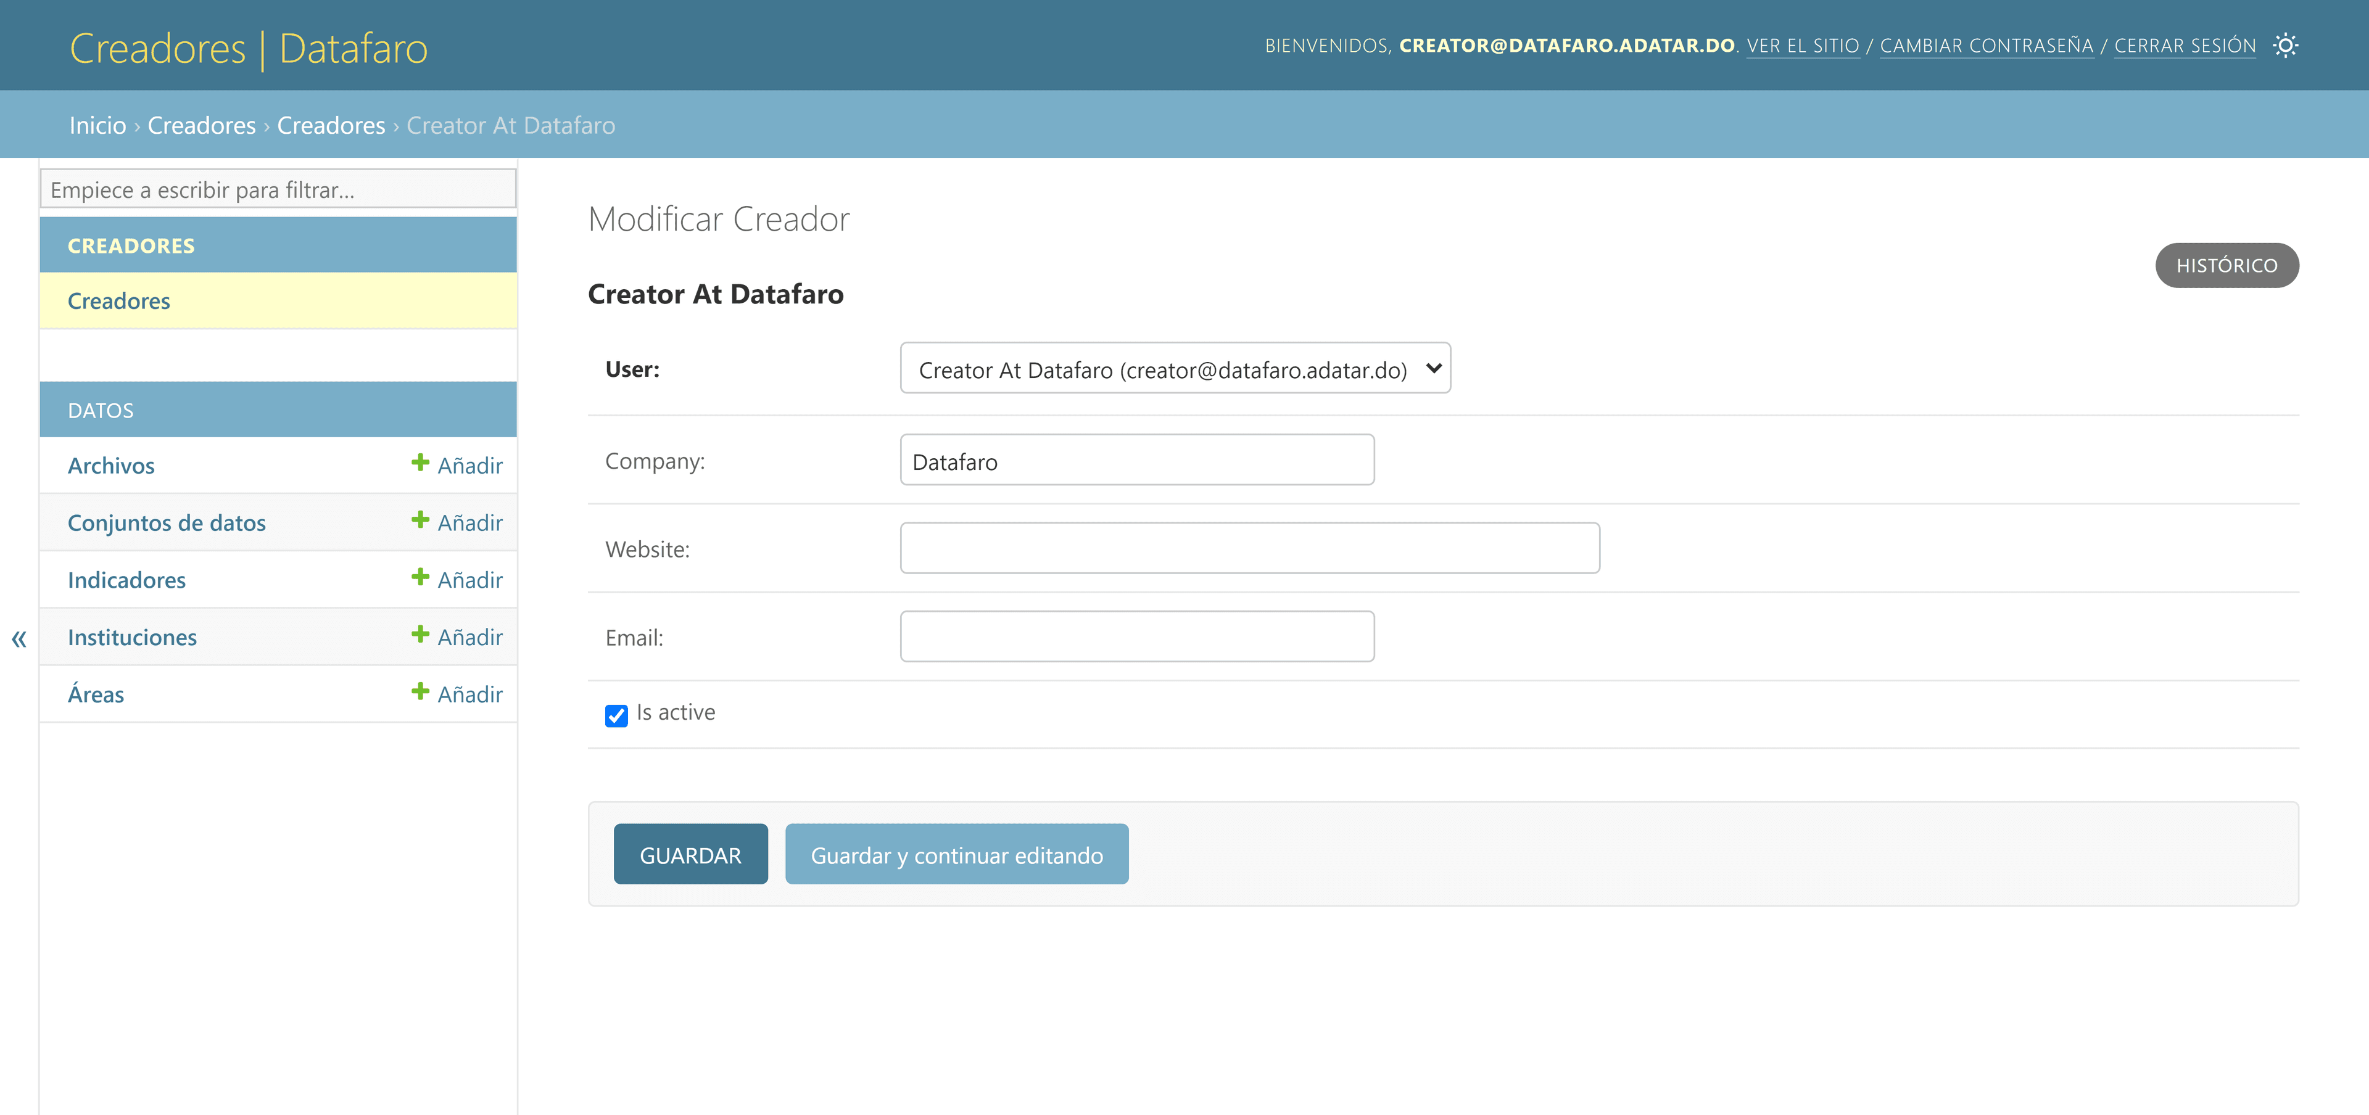The height and width of the screenshot is (1115, 2369).
Task: Go to Archivos in the sidebar
Action: tap(110, 465)
